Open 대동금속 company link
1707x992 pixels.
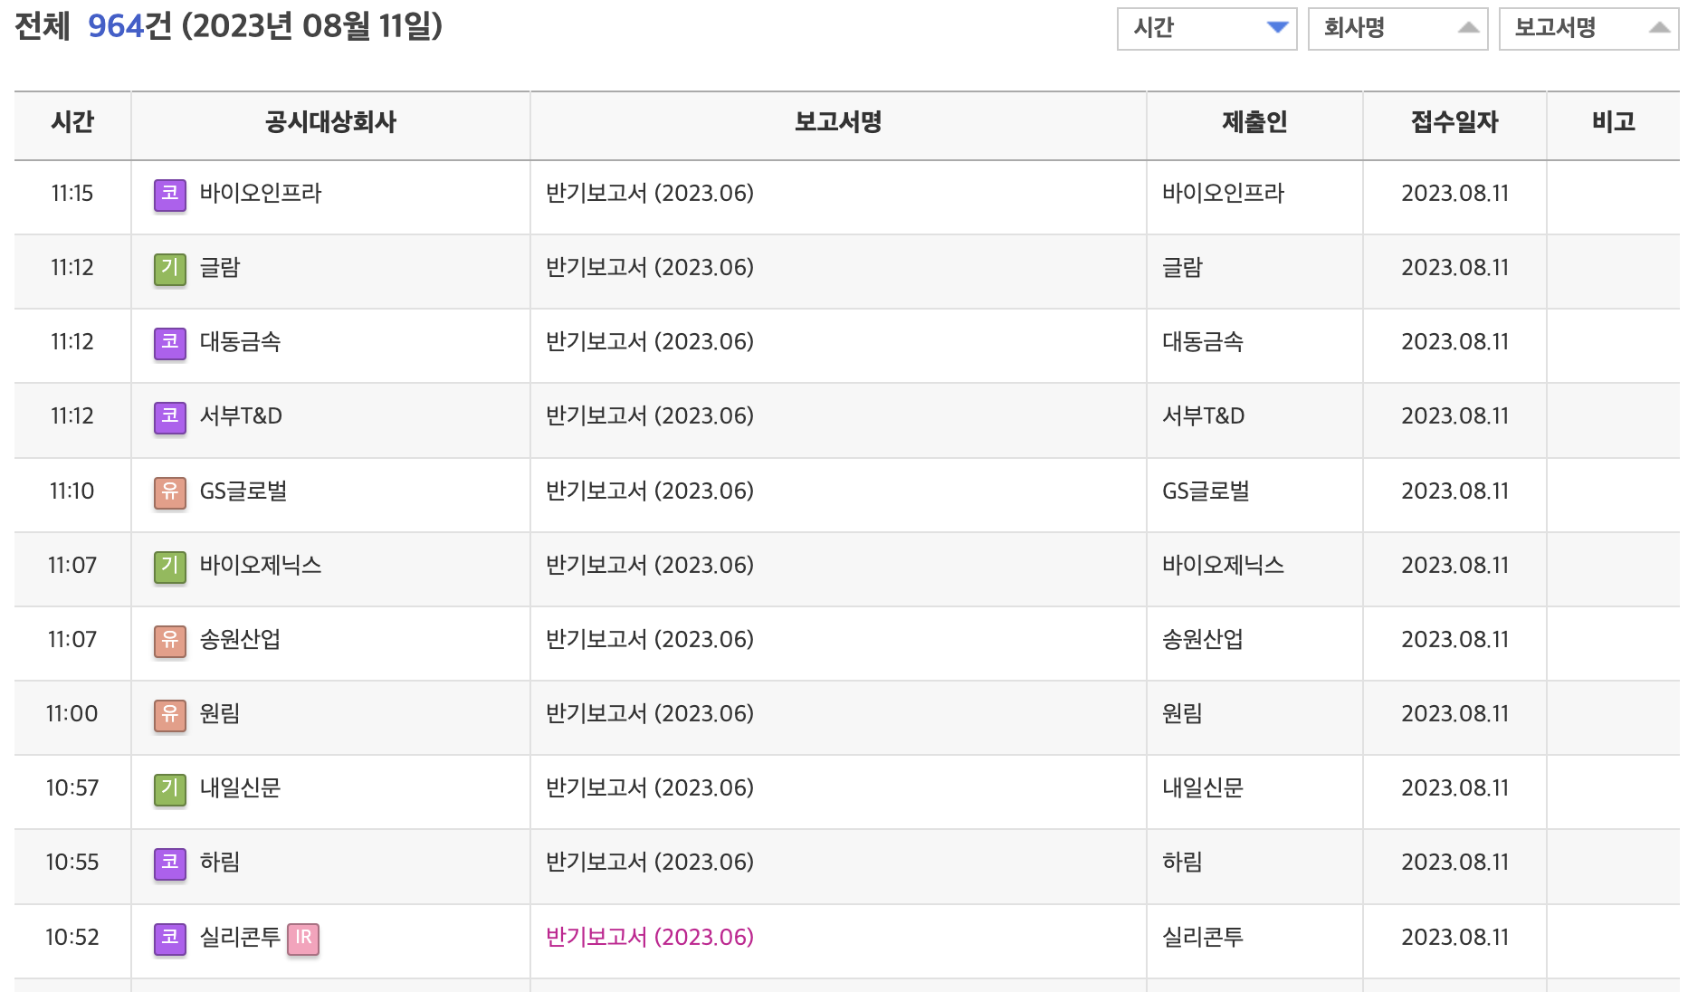click(240, 341)
